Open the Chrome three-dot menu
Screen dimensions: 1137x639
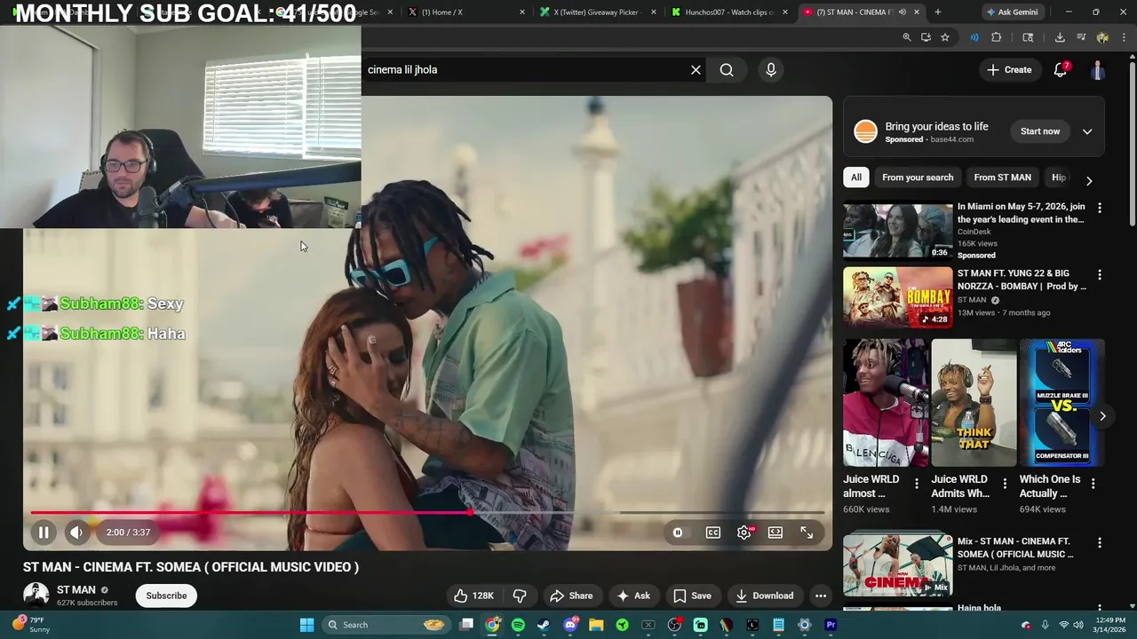[1125, 37]
